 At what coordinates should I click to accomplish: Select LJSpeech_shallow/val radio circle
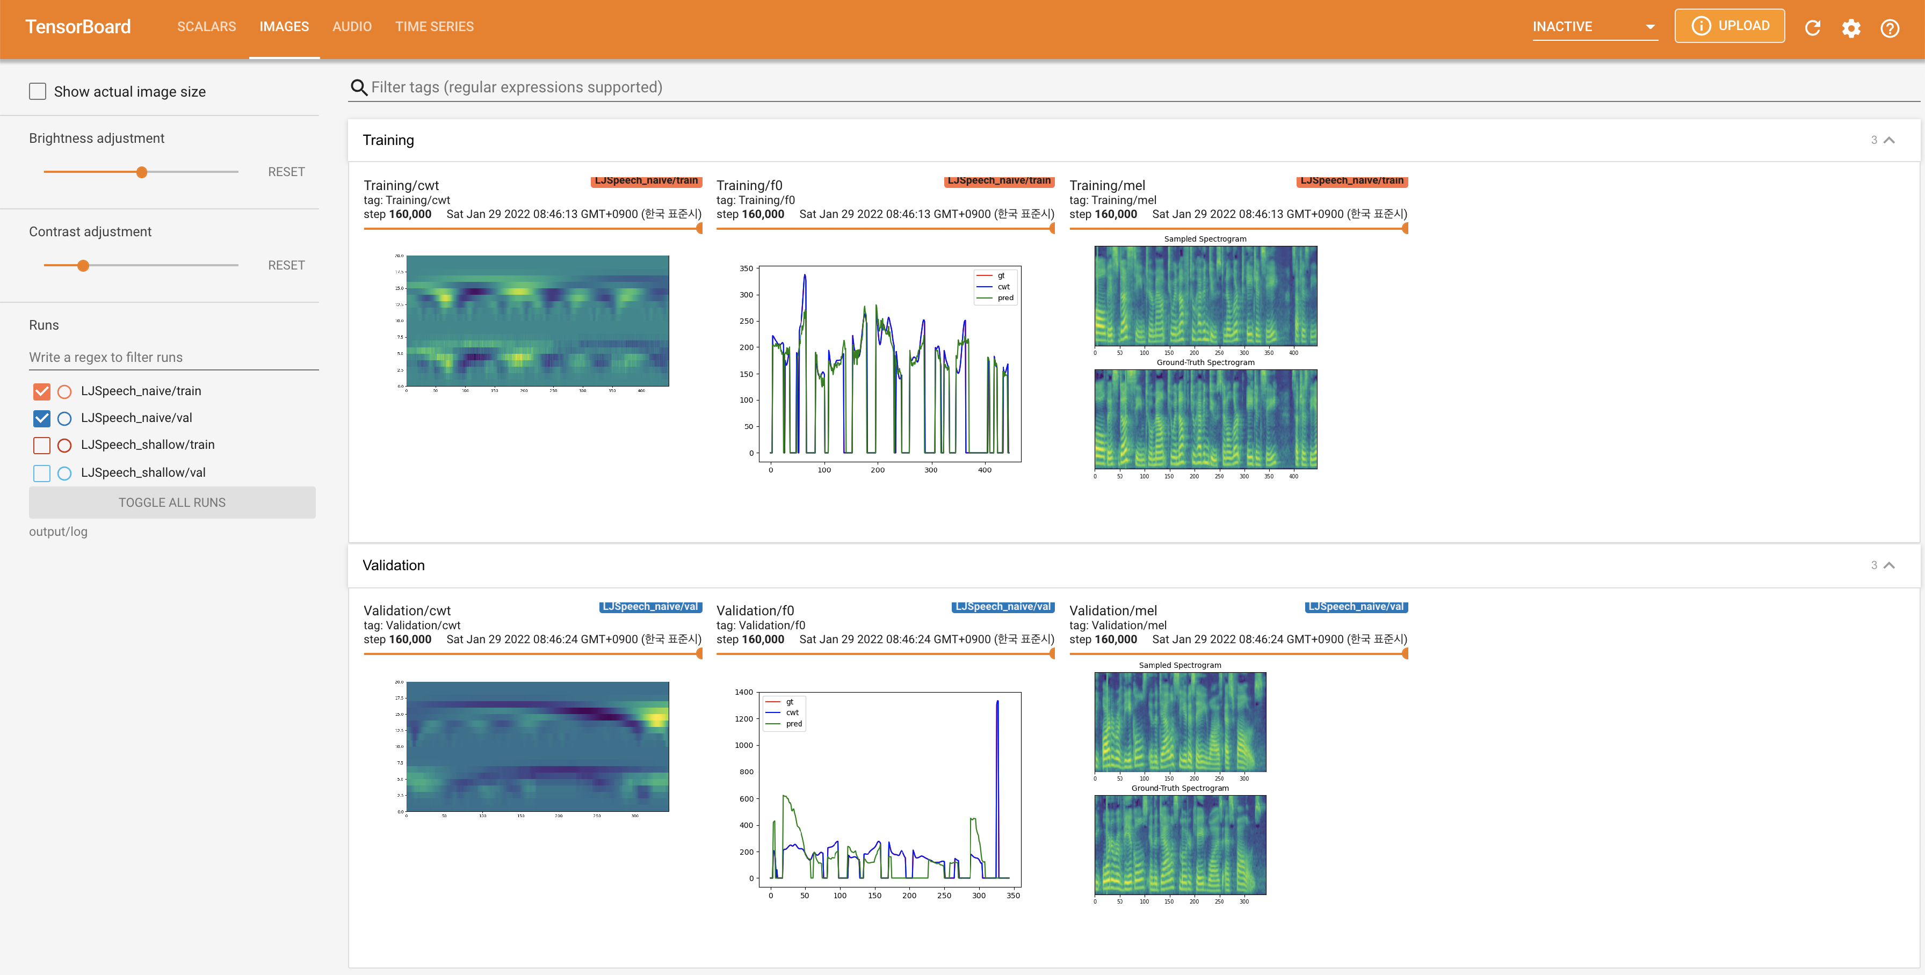(65, 472)
